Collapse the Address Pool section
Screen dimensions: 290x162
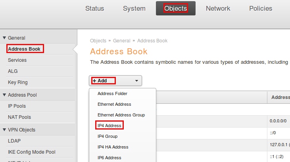coord(4,95)
